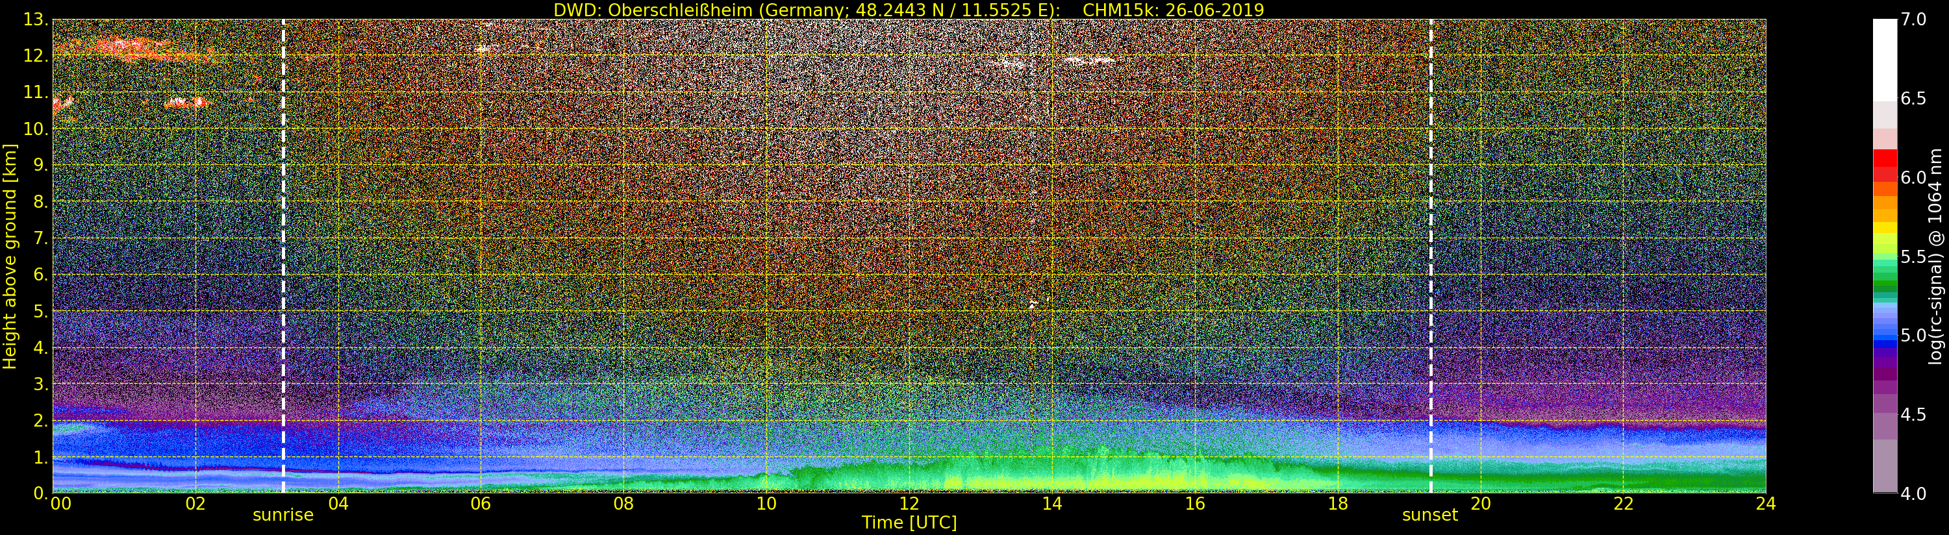Click the '06' tick on the time axis
The image size is (1949, 535).
(481, 504)
